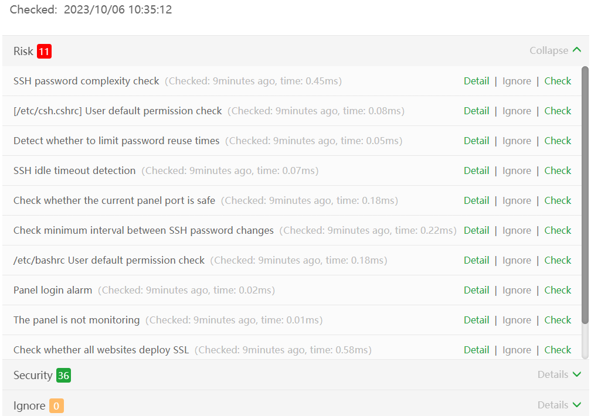Run Check for Panel login alarm
591x416 pixels.
click(x=558, y=290)
